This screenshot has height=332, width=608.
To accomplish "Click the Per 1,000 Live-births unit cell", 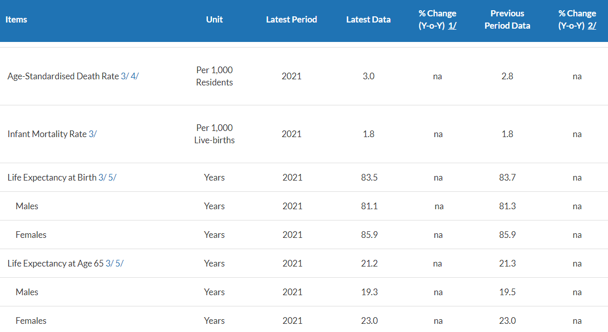I will 215,134.
